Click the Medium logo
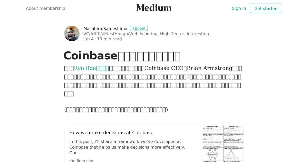The height and width of the screenshot is (162, 308). 154,8
